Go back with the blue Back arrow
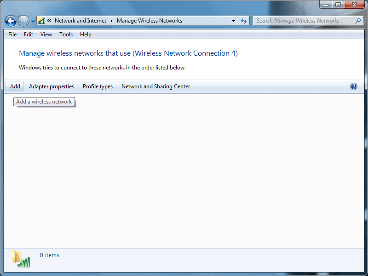Screen dimensions: 368x276 [x=11, y=21]
